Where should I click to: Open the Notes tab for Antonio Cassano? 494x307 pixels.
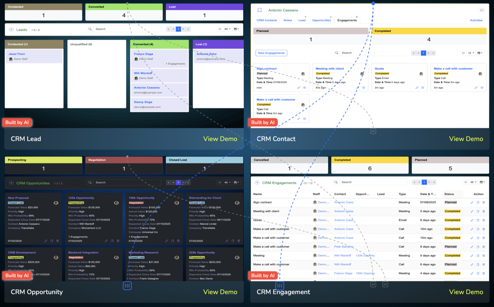click(x=287, y=20)
